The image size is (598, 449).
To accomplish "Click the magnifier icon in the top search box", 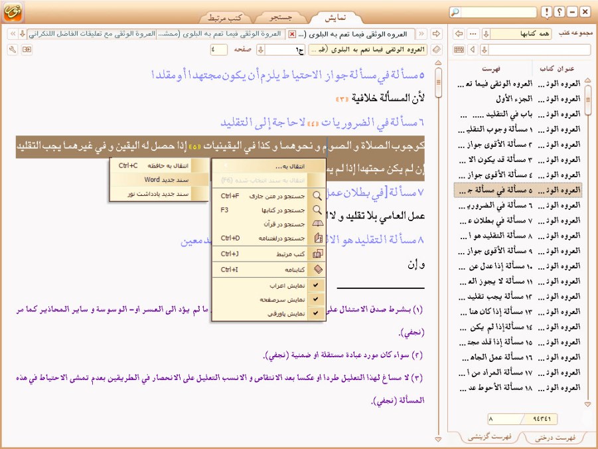I will [455, 12].
